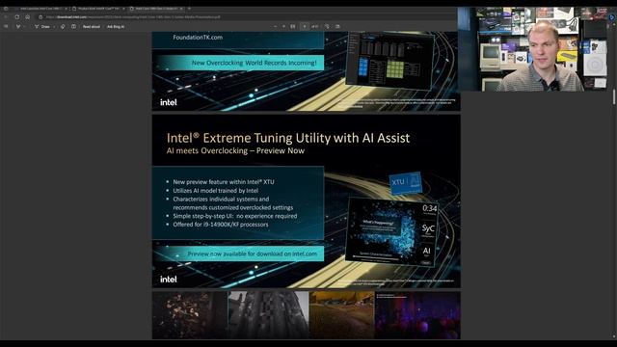Toggle fit to page width icon

293,27
